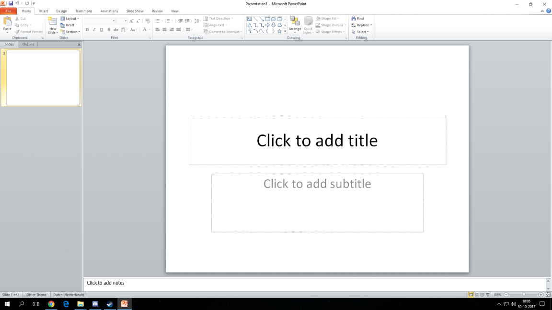Select the 5-point star shape
This screenshot has width=552, height=310.
click(x=279, y=31)
